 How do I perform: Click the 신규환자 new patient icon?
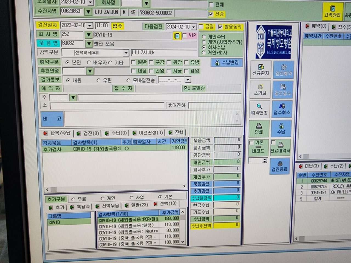[x=261, y=70]
